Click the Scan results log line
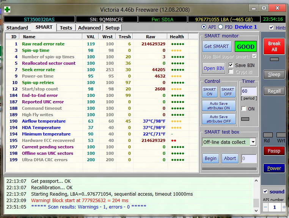 pos(89,207)
